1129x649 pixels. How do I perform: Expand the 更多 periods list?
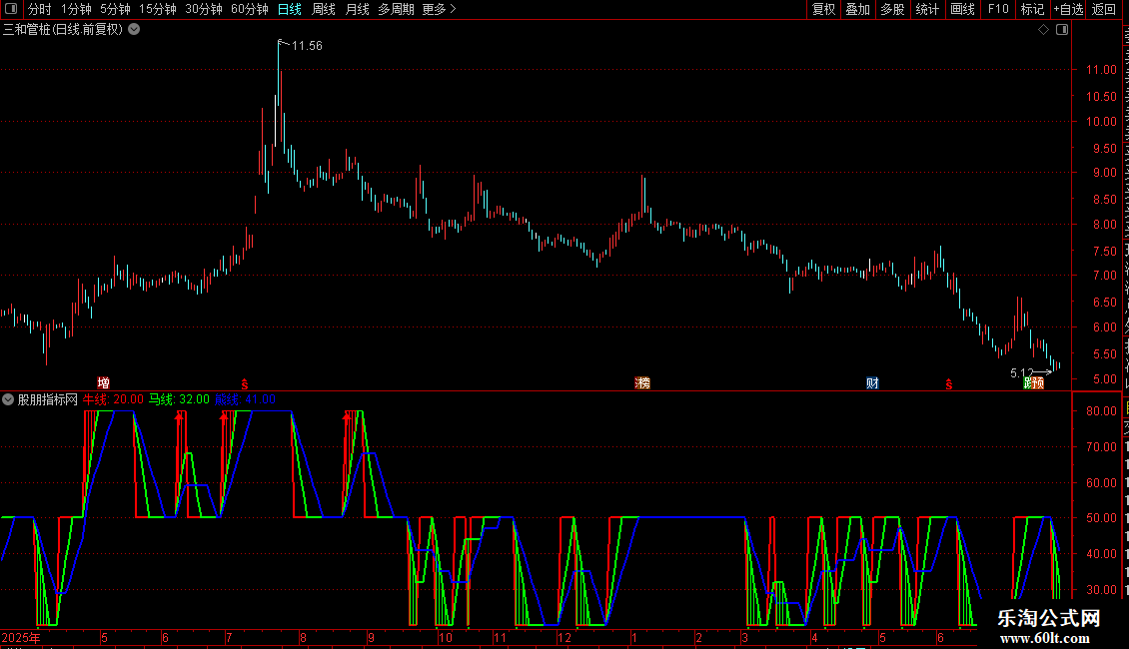coord(439,9)
